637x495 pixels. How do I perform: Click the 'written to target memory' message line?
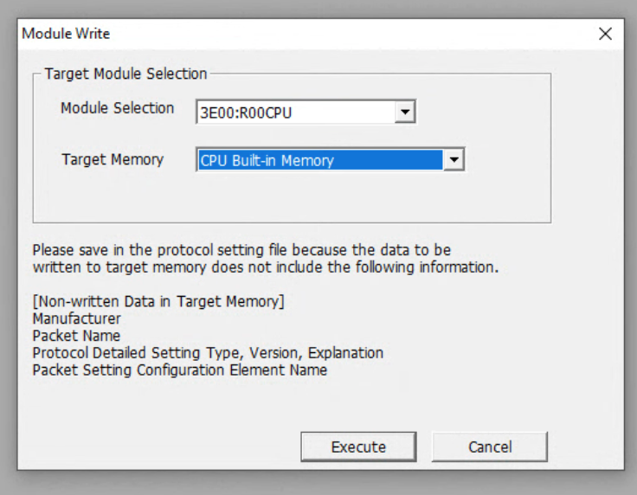click(266, 267)
